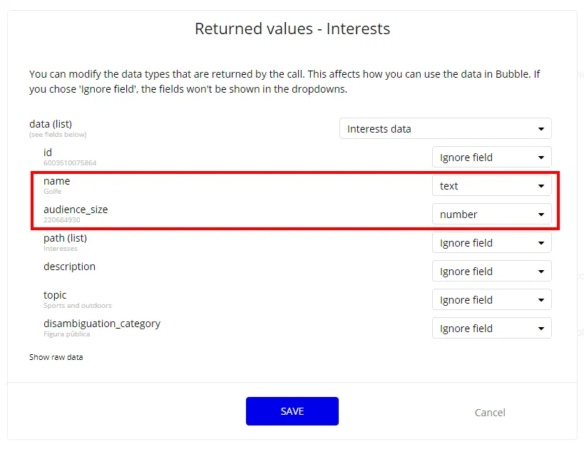584x449 pixels.
Task: Click the blue SAVE button
Action: tap(292, 411)
